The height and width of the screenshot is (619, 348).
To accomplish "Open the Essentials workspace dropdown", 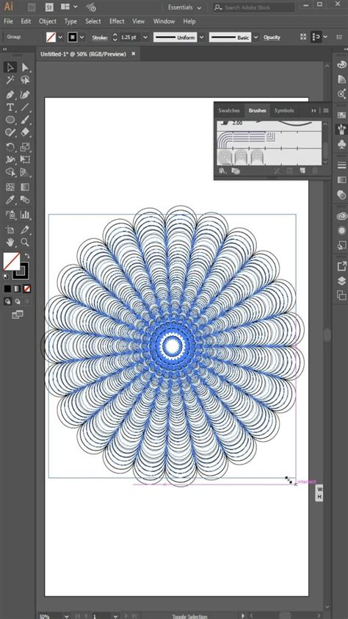I will [184, 7].
